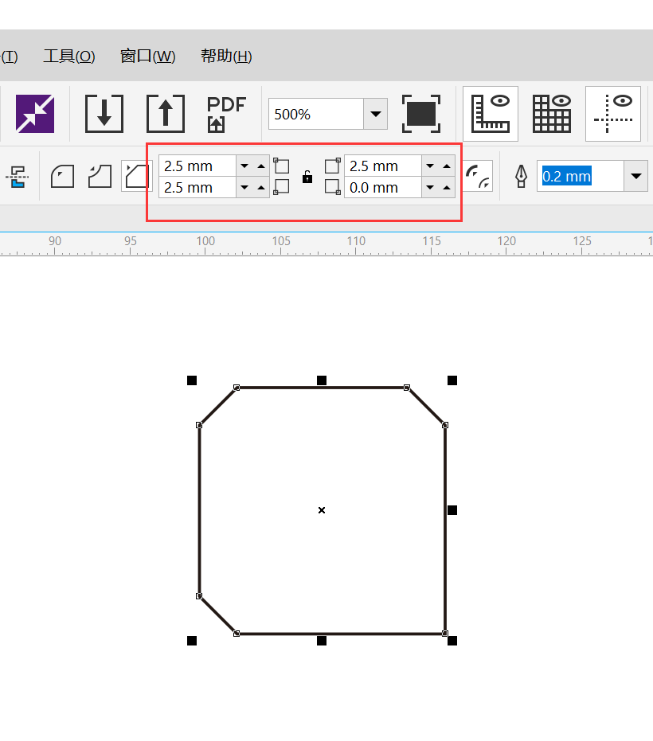Screen dimensions: 653x741
Task: Select the Round corner type icon
Action: click(x=62, y=176)
